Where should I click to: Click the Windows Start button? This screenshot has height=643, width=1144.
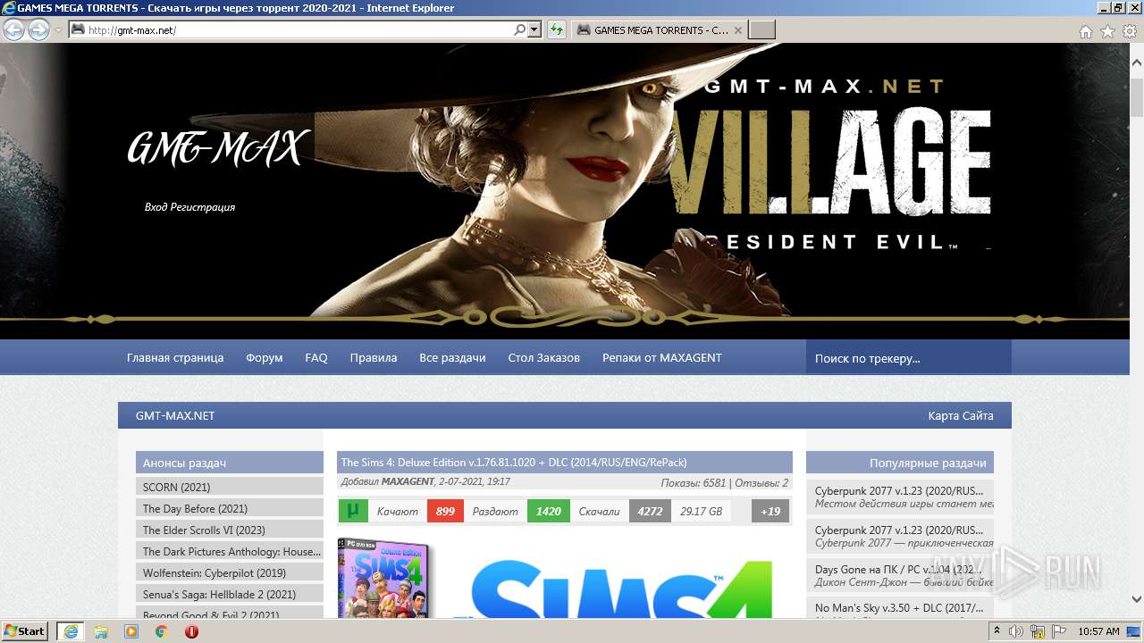[x=25, y=630]
